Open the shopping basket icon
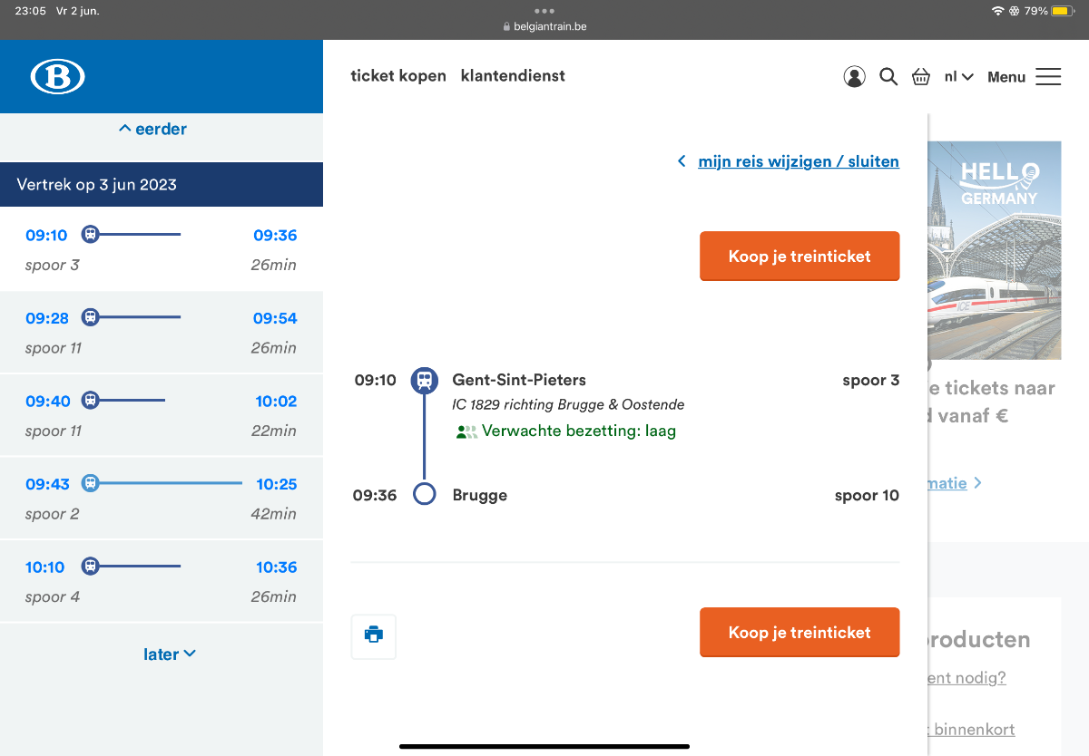The image size is (1089, 756). [921, 77]
